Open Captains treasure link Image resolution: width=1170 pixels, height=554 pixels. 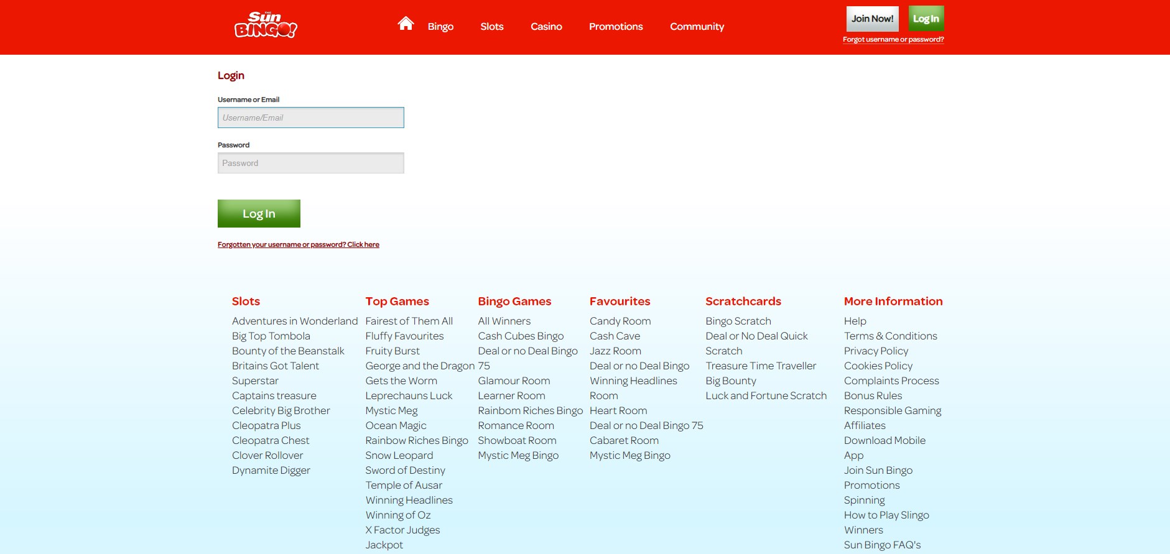[274, 395]
